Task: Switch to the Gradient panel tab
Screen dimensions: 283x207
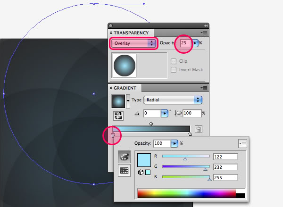Action: 125,88
